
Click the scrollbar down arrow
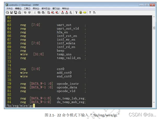[154, 102]
